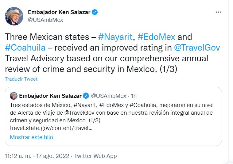Click the Twitter Web App source label
Viewport: 233px width, 164px height.
(95, 156)
